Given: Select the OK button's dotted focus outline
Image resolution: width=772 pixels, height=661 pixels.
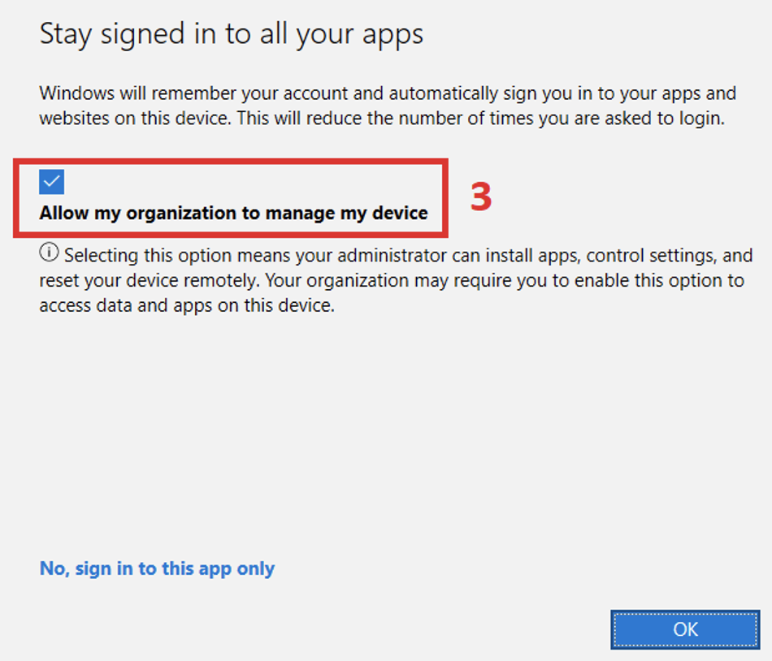Looking at the screenshot, I should (x=684, y=629).
